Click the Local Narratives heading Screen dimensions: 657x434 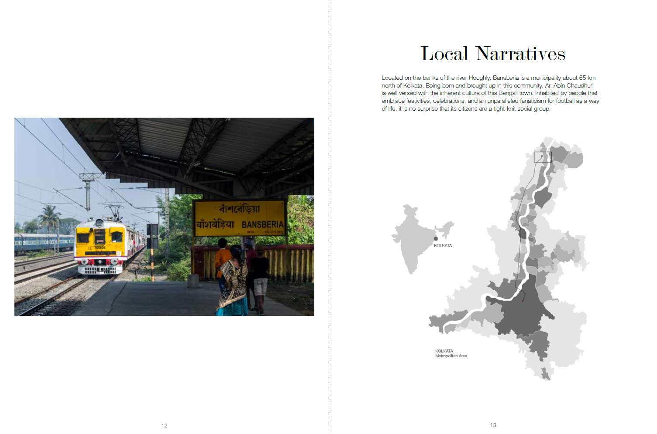coord(492,54)
